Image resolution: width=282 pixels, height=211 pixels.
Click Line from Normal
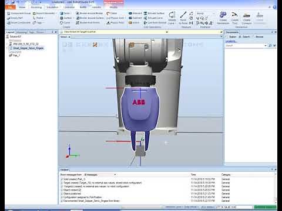(155, 23)
